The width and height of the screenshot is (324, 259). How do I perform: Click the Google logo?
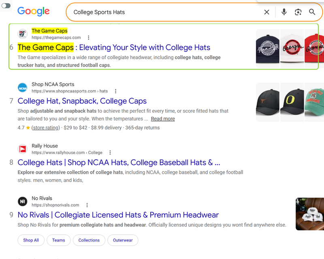[x=34, y=11]
